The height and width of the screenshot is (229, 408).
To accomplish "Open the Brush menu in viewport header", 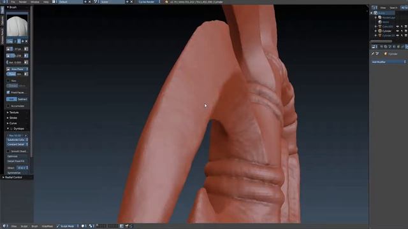I will point(34,226).
